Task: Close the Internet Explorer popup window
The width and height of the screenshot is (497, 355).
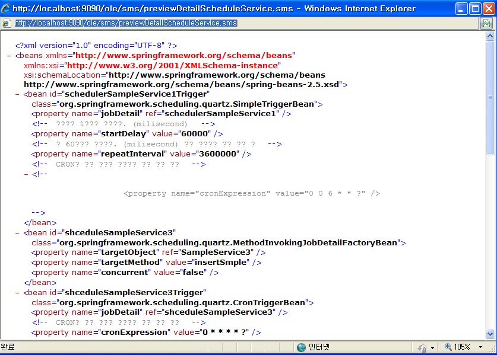Action: (488, 9)
